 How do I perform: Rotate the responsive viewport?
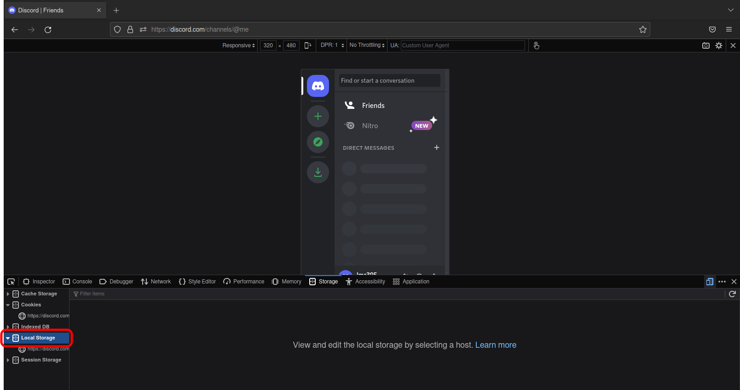(308, 45)
